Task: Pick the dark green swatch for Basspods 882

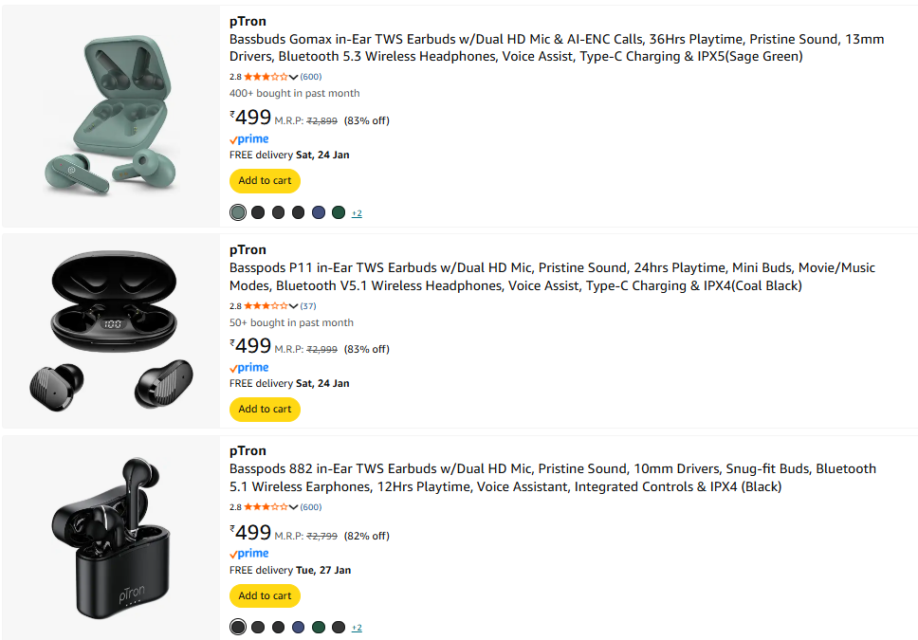Action: point(319,627)
